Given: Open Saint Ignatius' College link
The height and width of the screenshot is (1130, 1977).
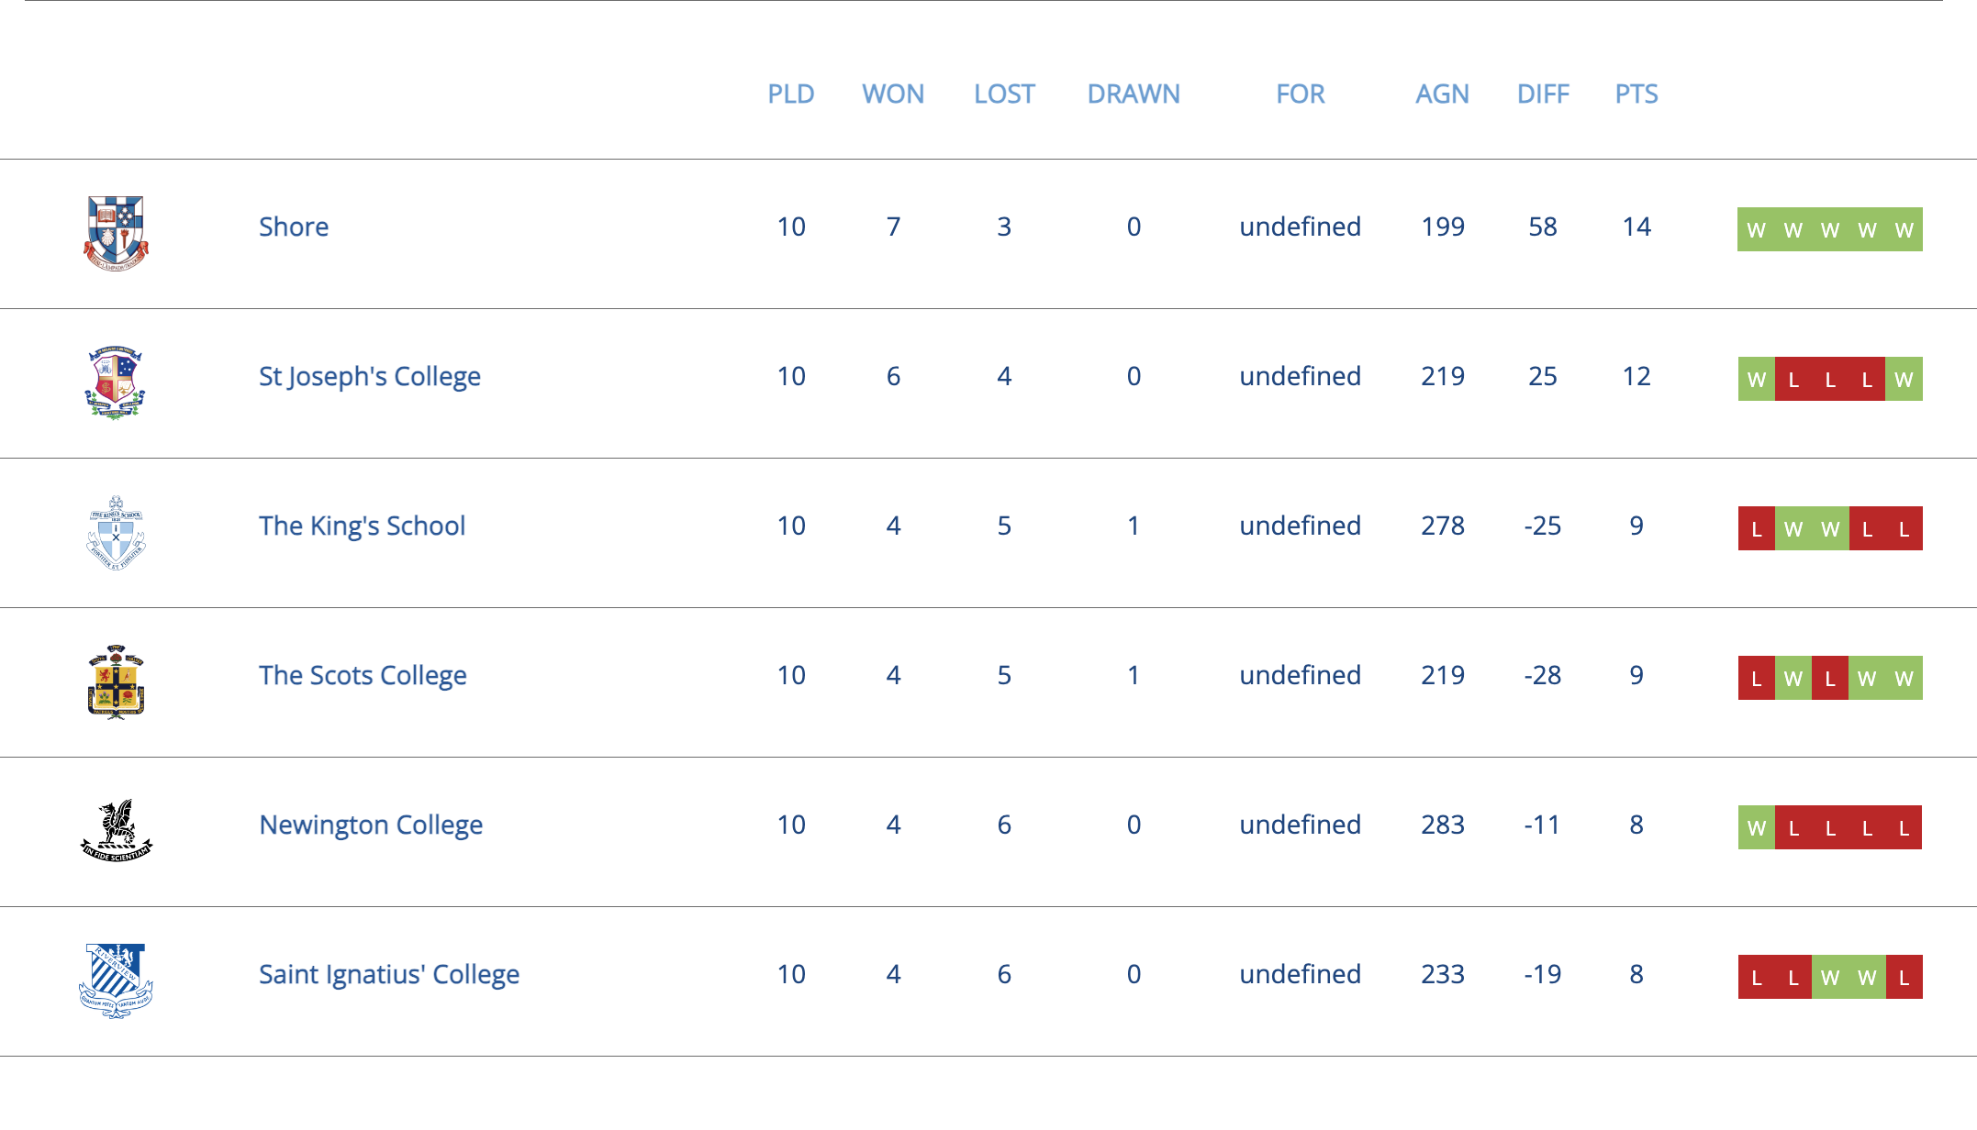Looking at the screenshot, I should click(x=389, y=974).
